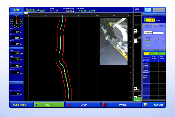Click the beige button in the right panel
The height and width of the screenshot is (117, 175).
(x=148, y=33)
